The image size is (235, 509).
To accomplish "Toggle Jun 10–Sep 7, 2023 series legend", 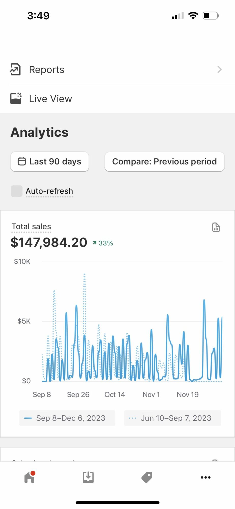I will (x=172, y=418).
